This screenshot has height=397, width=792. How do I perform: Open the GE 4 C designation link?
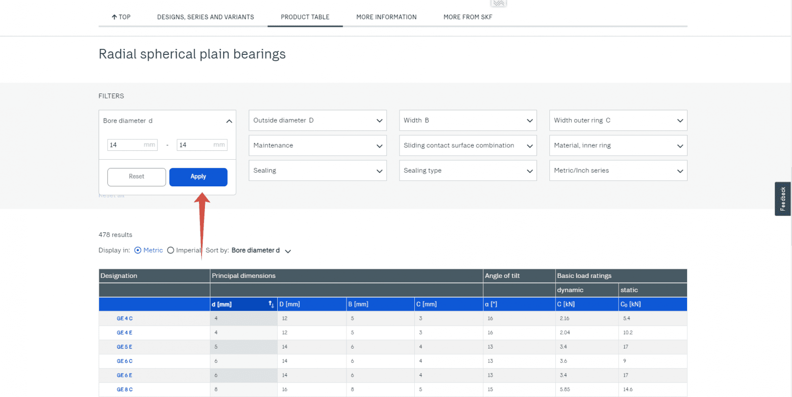(125, 319)
